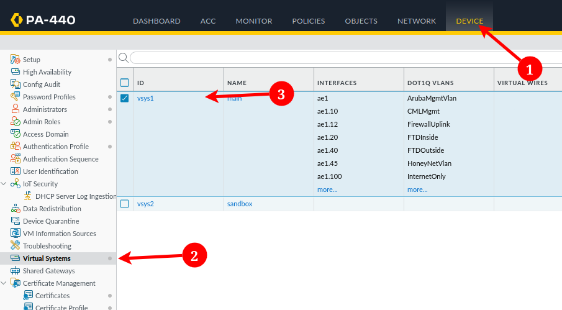The width and height of the screenshot is (562, 310).
Task: Uncheck the vsys1 row checkbox
Action: click(x=125, y=98)
